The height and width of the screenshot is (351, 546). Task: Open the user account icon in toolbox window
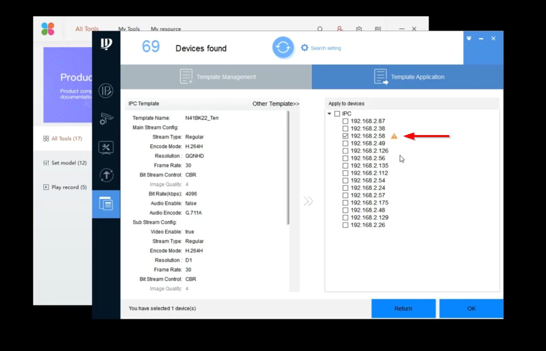(x=340, y=28)
